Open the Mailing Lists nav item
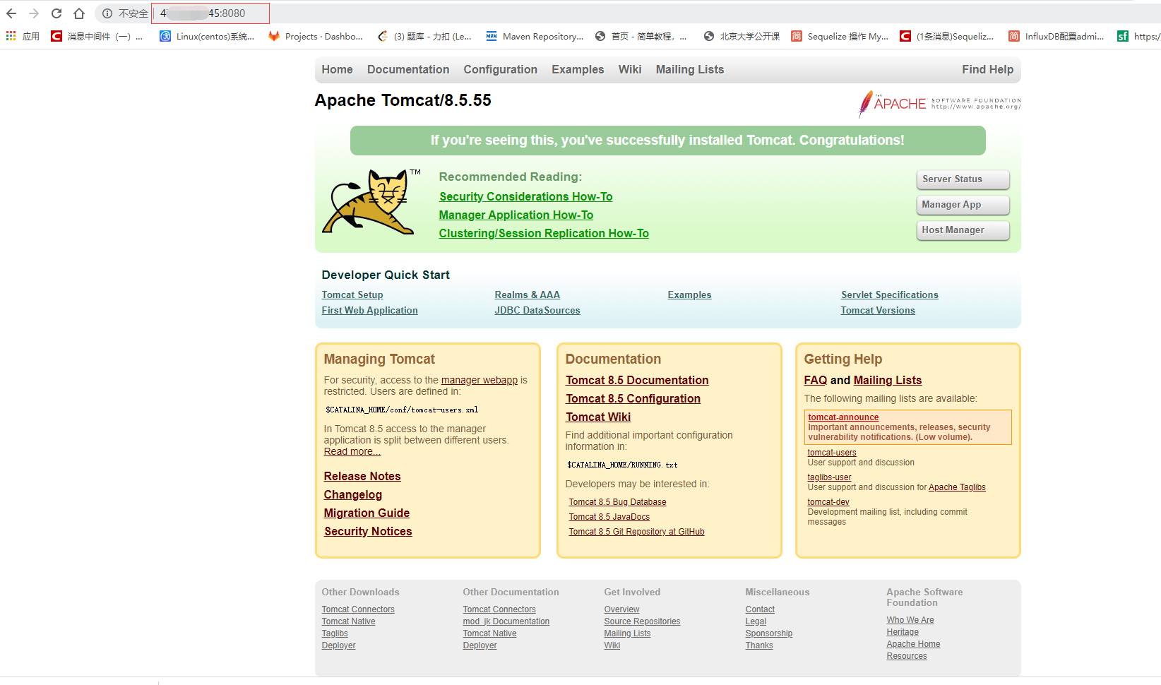 (690, 69)
